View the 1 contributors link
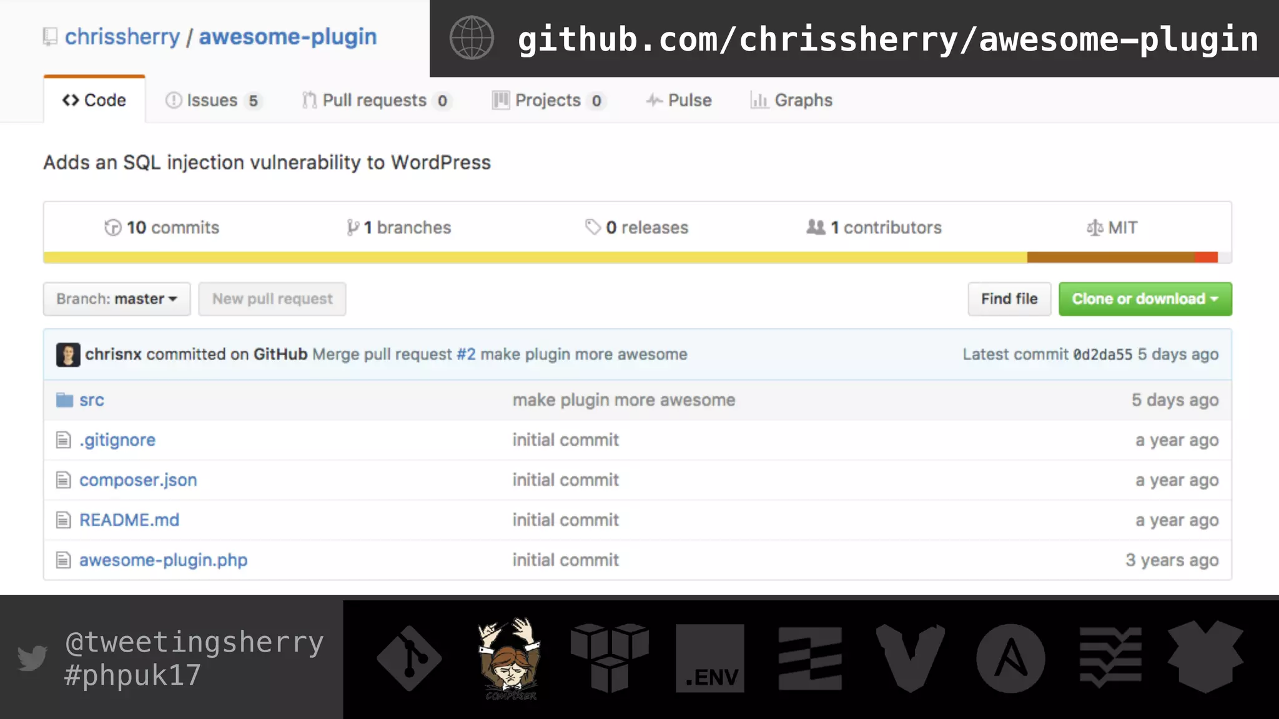Image resolution: width=1279 pixels, height=719 pixels. (886, 228)
